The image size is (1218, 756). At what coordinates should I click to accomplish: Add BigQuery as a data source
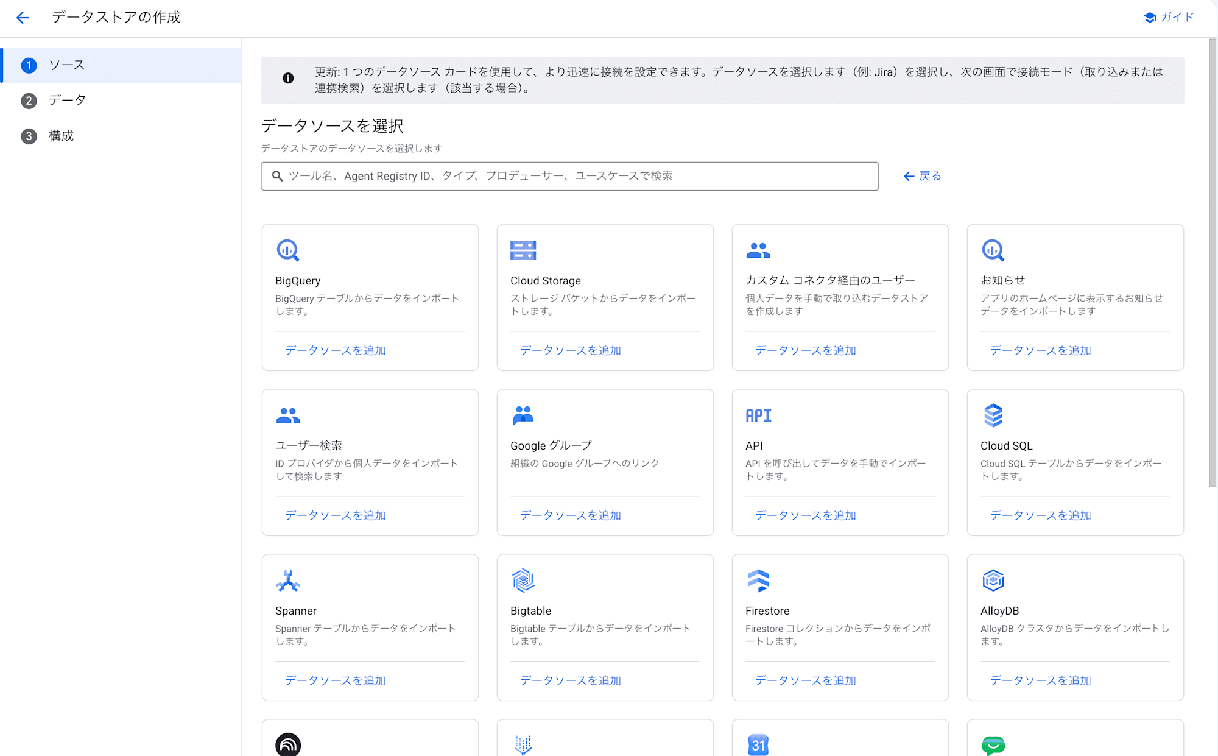tap(336, 350)
